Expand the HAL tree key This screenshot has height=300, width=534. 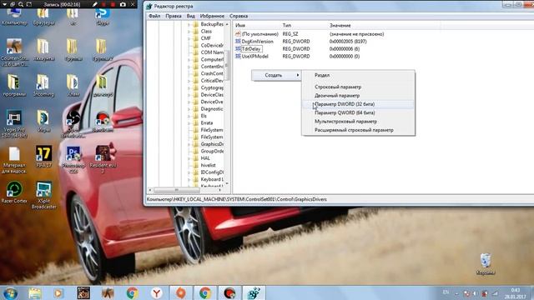coord(189,158)
